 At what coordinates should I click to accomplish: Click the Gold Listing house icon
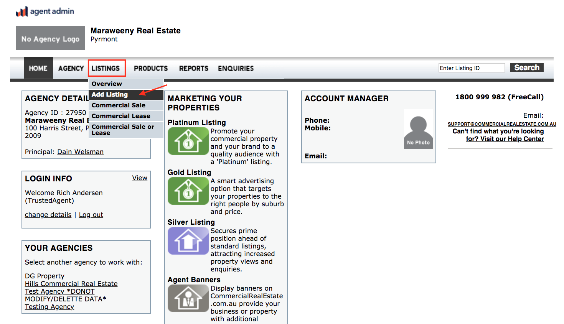[188, 191]
